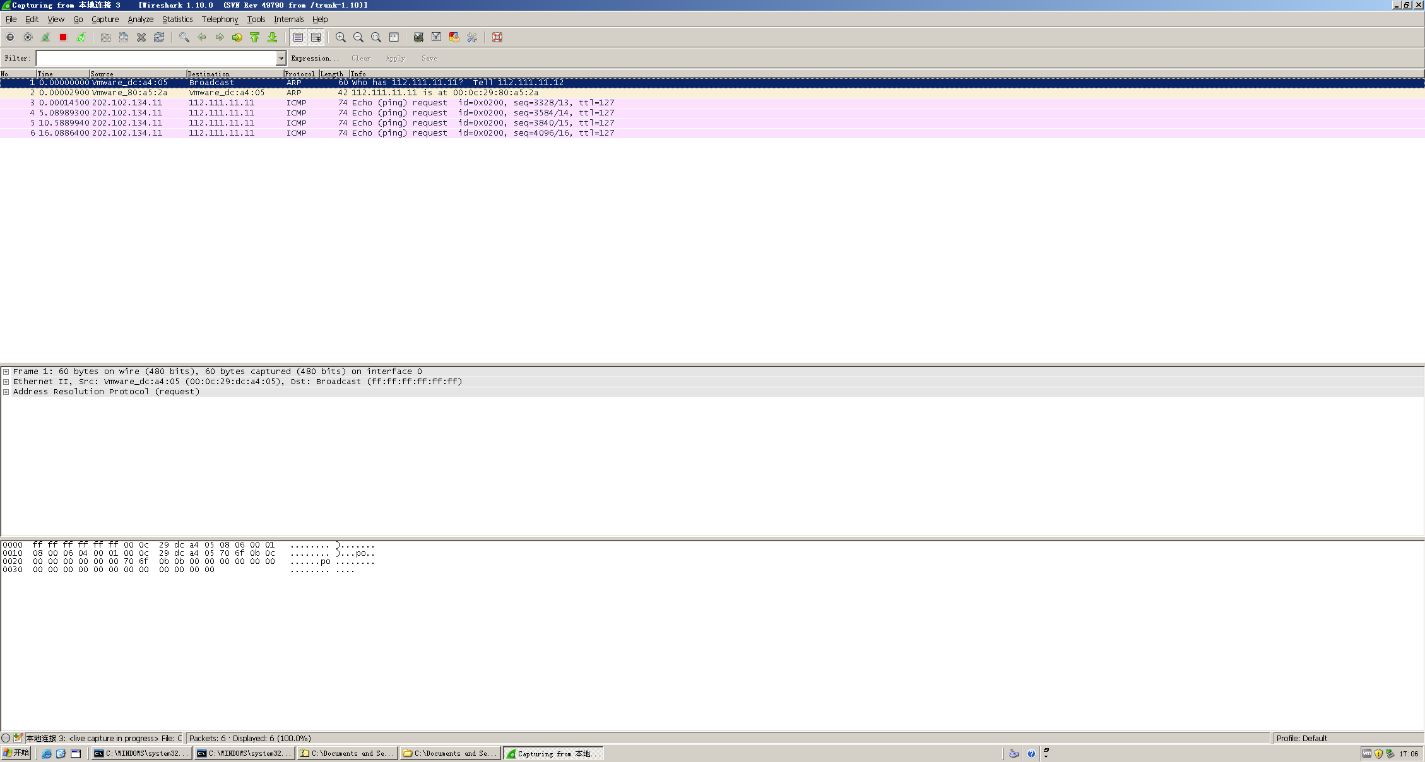Zoom in packet list text

341,37
